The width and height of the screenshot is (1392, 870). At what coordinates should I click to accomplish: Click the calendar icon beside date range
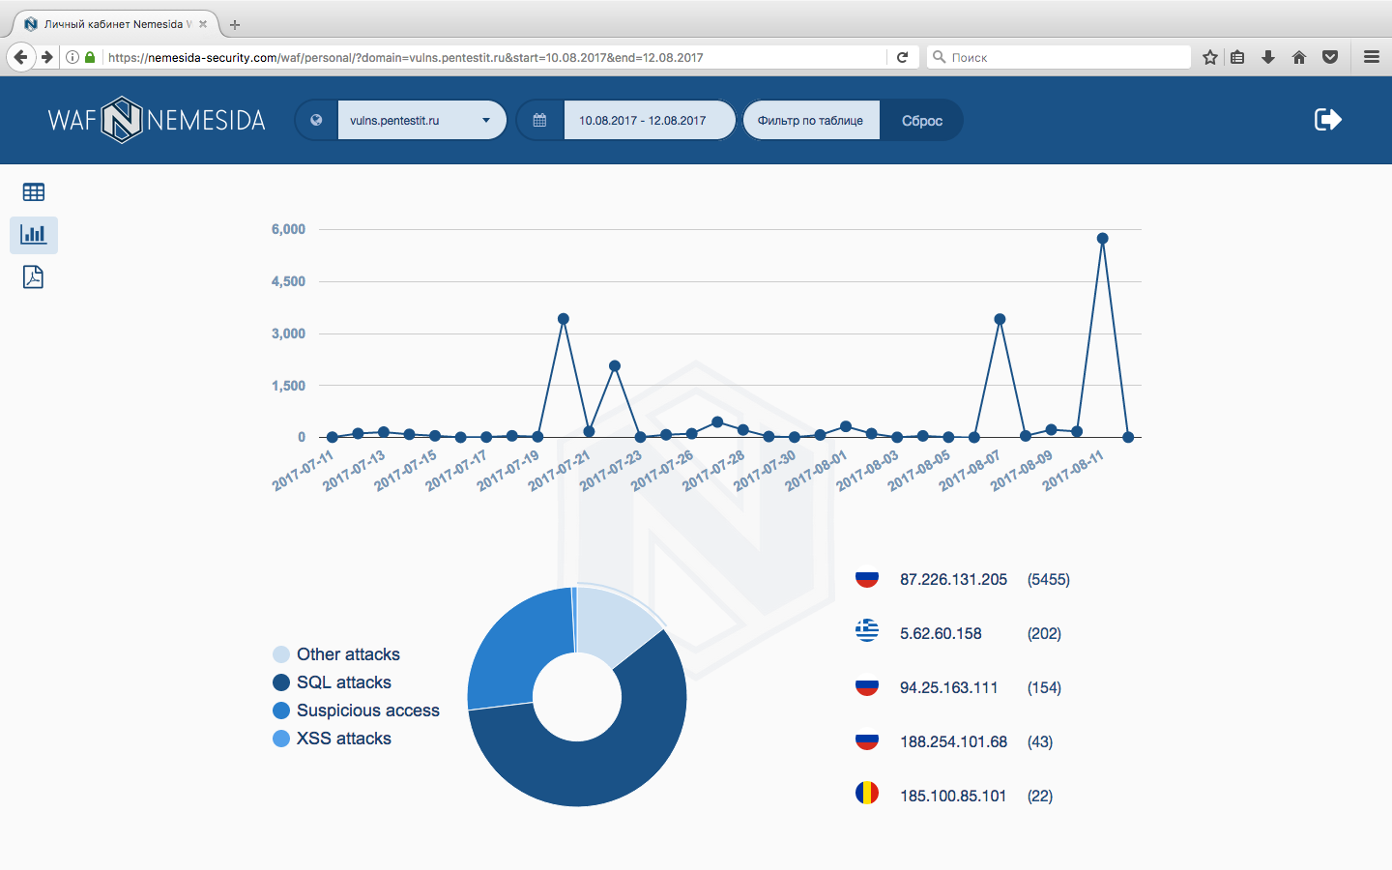(x=539, y=121)
